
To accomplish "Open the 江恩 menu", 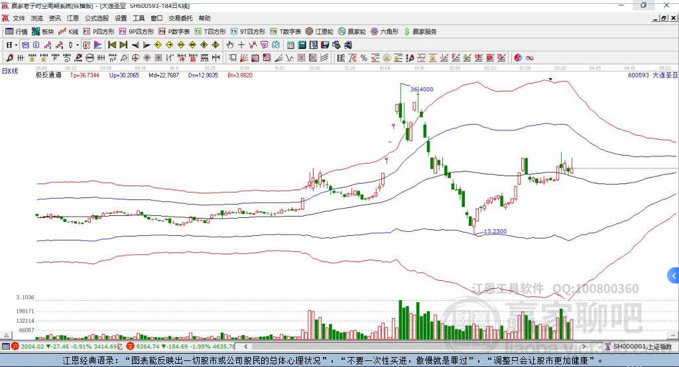I will coord(73,18).
